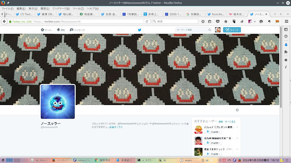The width and height of the screenshot is (291, 163).
Task: Click 更新 refresh link in suggested users
Action: (x=221, y=122)
